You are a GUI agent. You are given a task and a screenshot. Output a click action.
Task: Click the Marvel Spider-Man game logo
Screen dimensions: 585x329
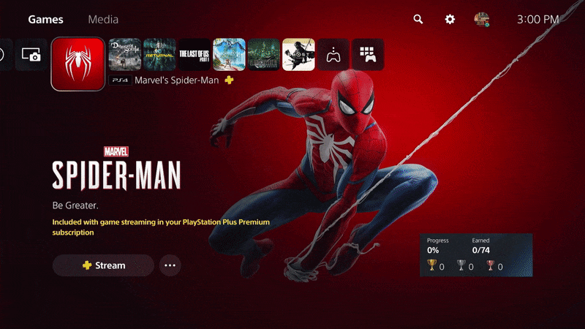pyautogui.click(x=116, y=168)
